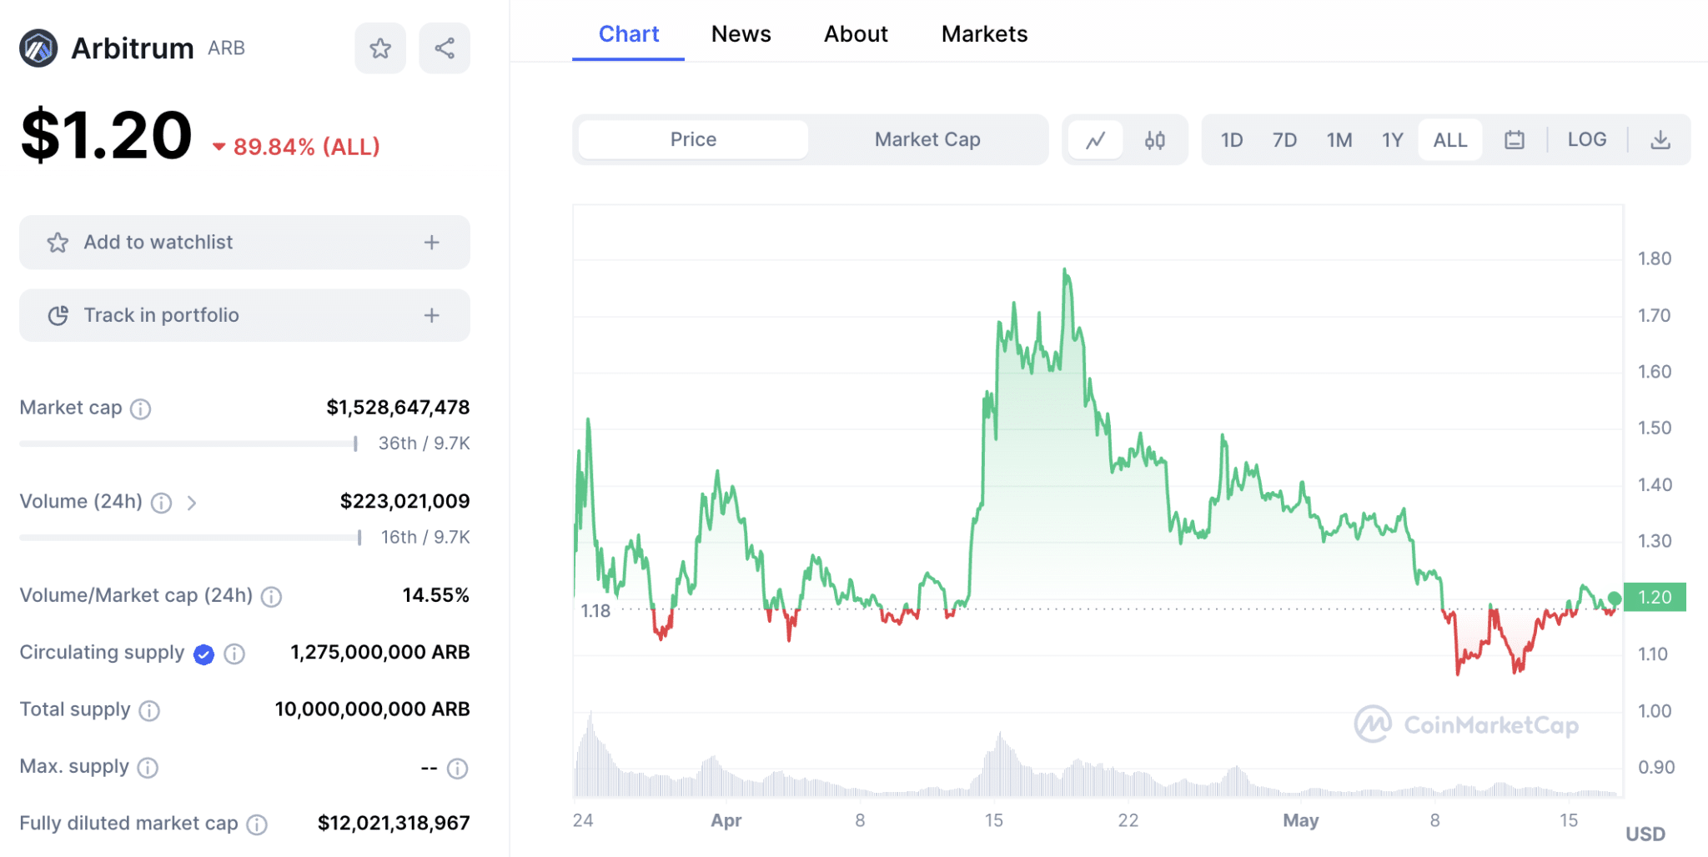Click the Apr date axis label
This screenshot has height=857, width=1708.
point(726,820)
